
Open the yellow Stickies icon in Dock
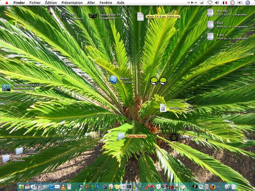tap(117, 187)
